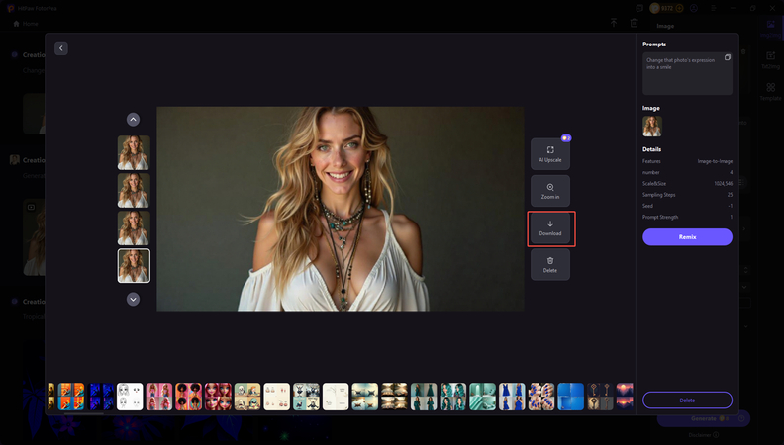Open the blue nail art creation thumbnail
This screenshot has width=784, height=445.
pyautogui.click(x=541, y=397)
